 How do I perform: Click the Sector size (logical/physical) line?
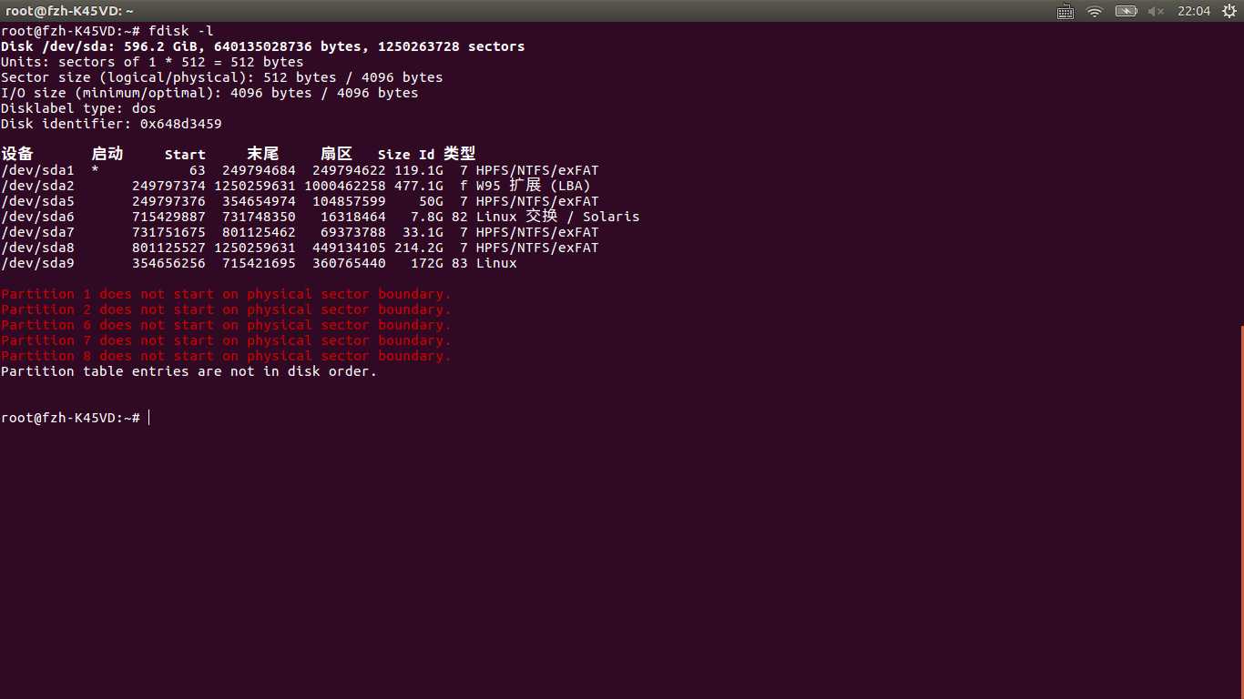coord(222,77)
